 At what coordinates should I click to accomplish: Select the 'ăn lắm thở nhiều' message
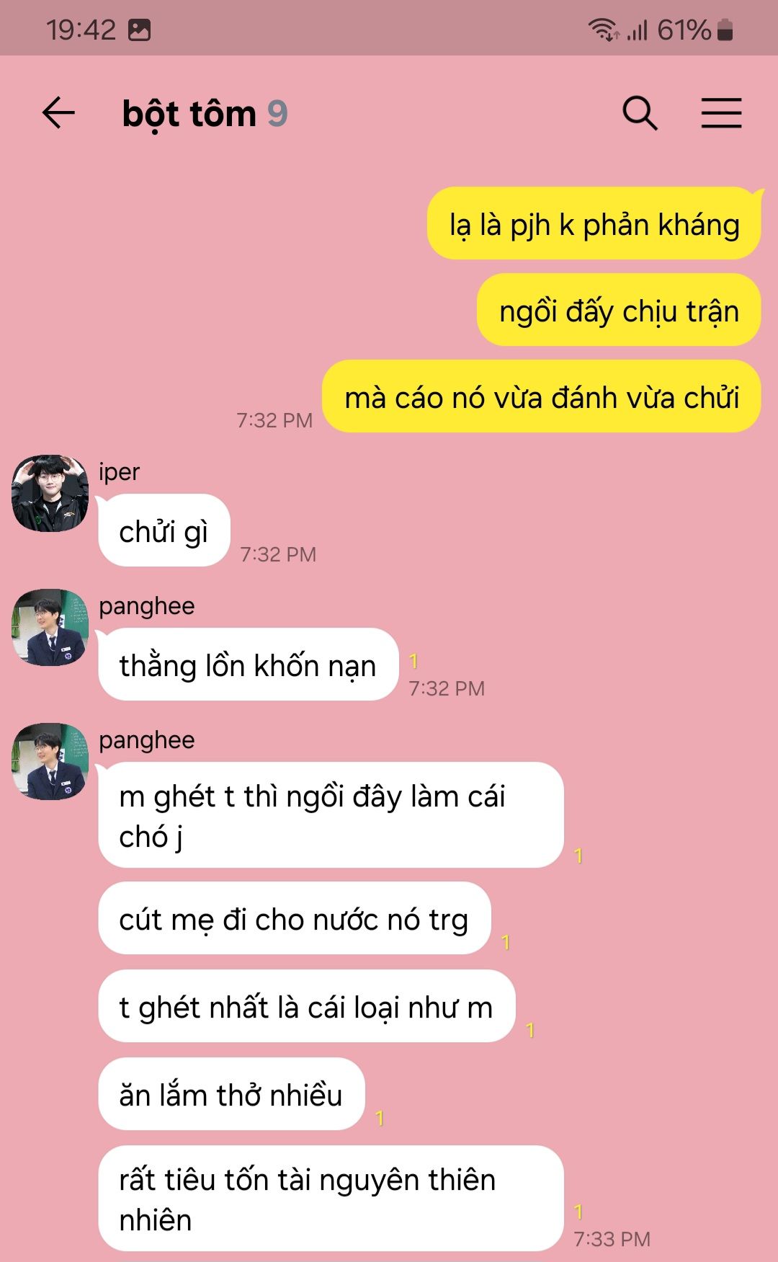tap(231, 1094)
